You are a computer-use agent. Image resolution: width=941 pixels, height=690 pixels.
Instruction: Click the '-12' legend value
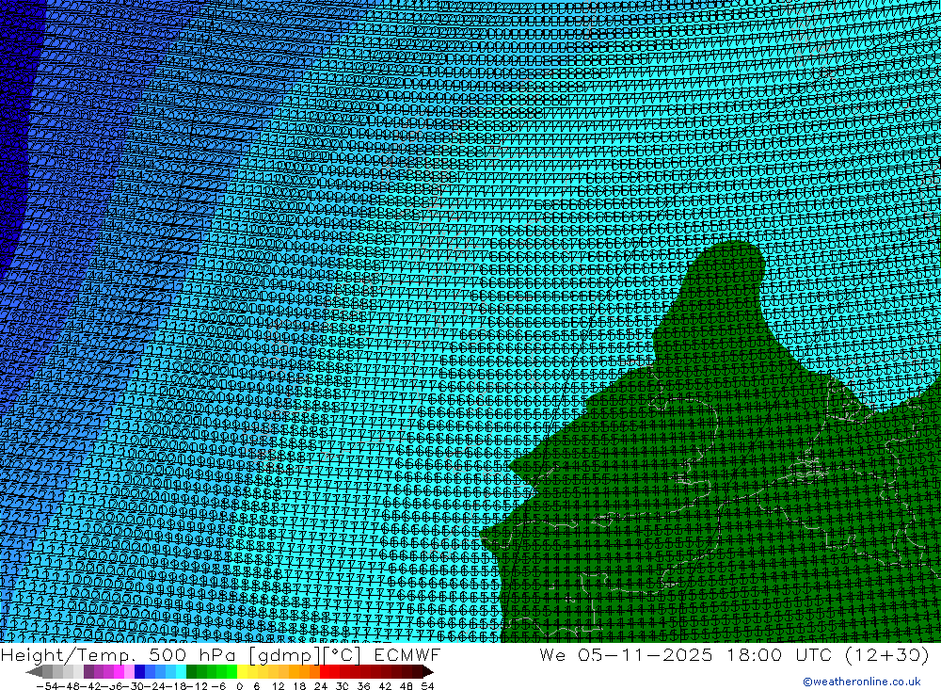point(197,686)
